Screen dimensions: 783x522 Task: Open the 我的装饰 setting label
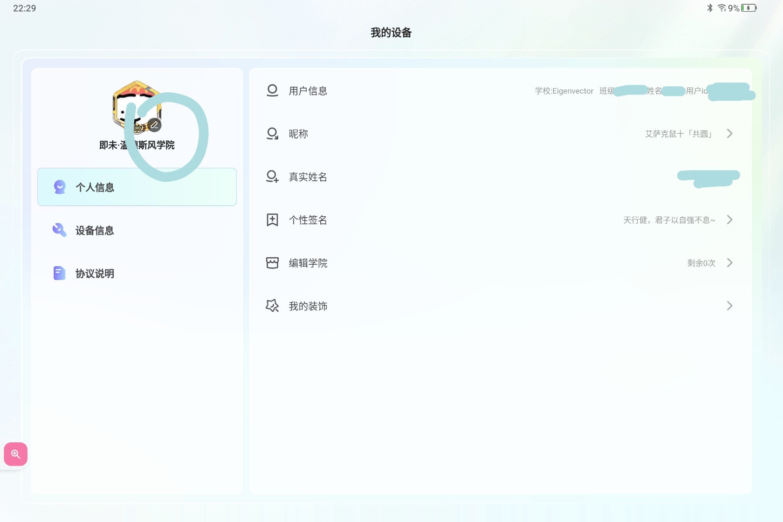coord(308,306)
